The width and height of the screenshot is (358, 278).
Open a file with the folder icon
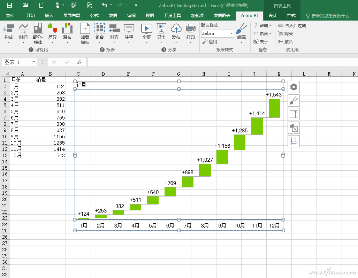point(25,5)
